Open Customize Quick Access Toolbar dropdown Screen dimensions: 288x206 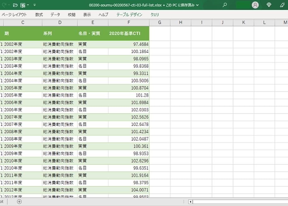tap(35, 5)
